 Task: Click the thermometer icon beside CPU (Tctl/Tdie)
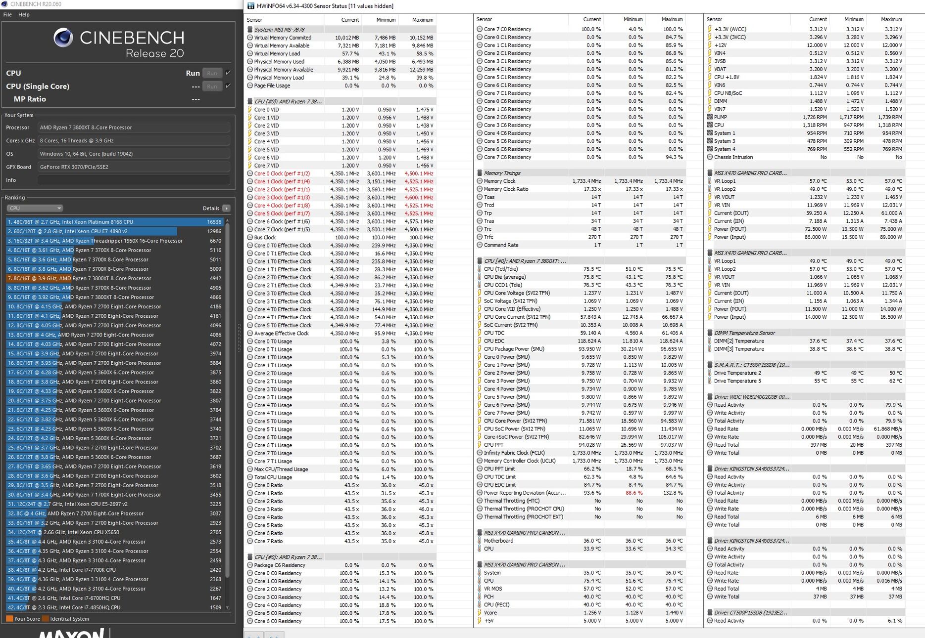[x=480, y=269]
